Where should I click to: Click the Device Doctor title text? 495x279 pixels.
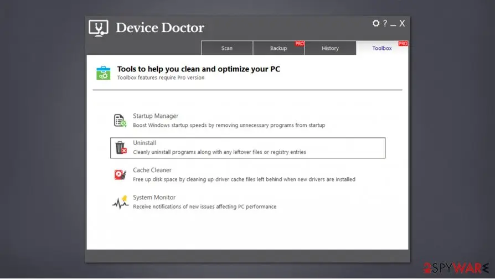click(160, 28)
